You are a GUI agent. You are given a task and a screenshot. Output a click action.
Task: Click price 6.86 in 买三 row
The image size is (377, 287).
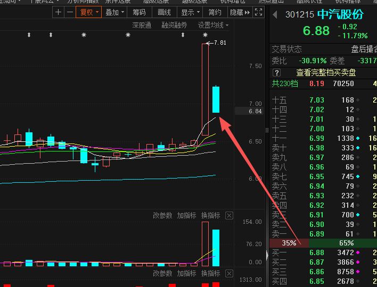317,272
